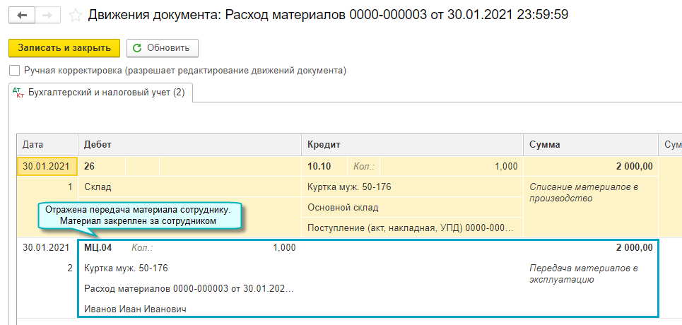The width and height of the screenshot is (682, 325).
Task: Select debit account 26 cell
Action: point(90,166)
